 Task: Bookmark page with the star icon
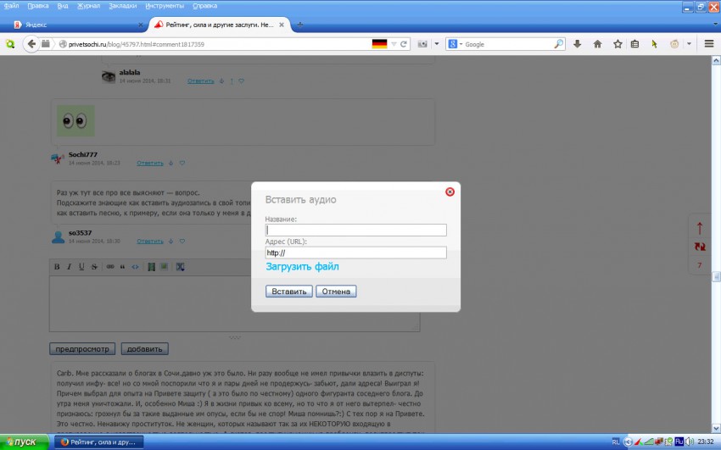617,44
